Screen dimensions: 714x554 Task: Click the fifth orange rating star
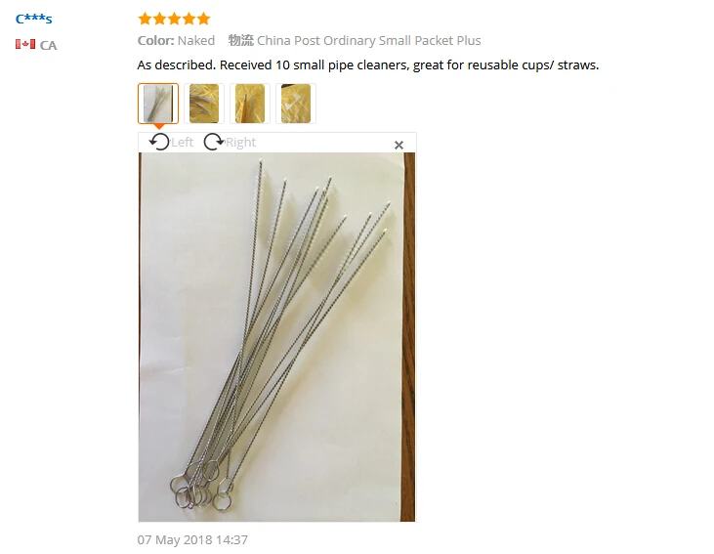coord(203,19)
